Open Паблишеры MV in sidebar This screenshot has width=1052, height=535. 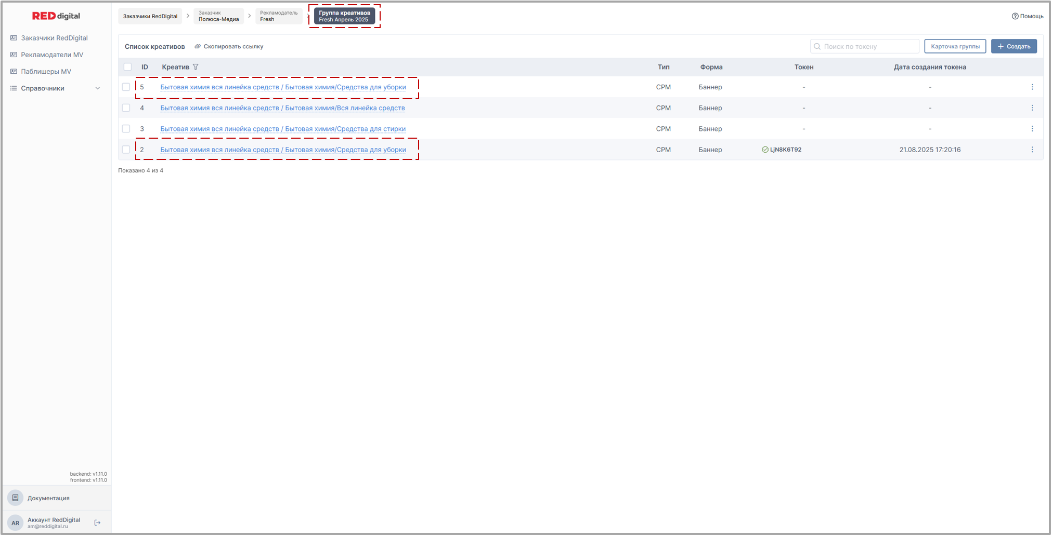[46, 72]
